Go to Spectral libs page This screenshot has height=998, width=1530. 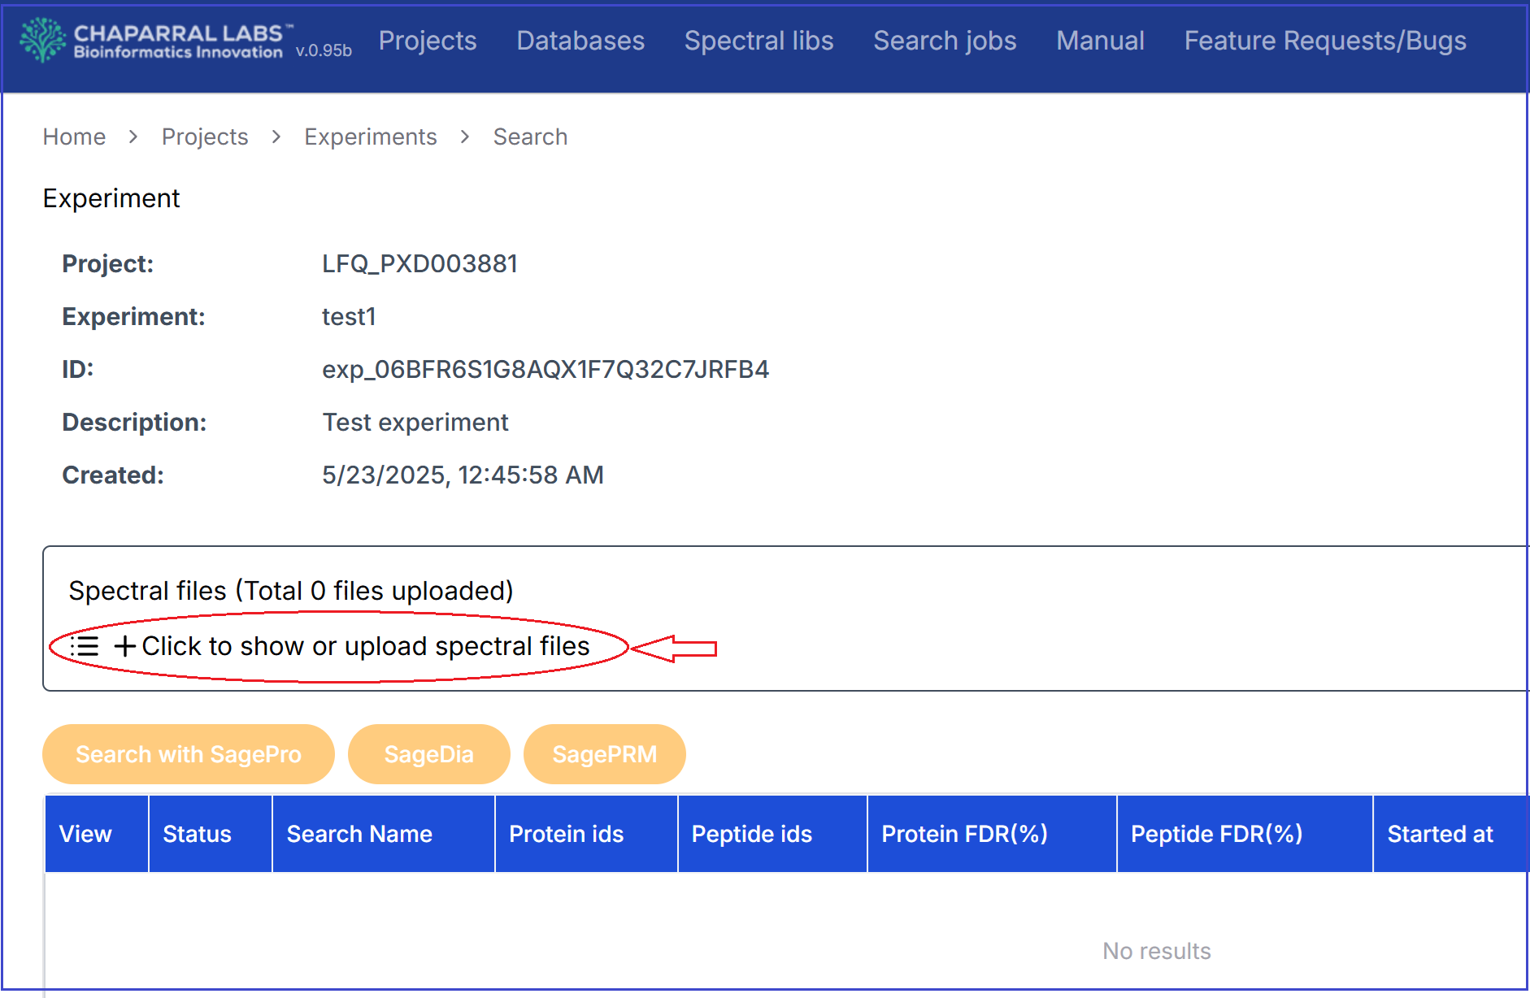[x=758, y=41]
